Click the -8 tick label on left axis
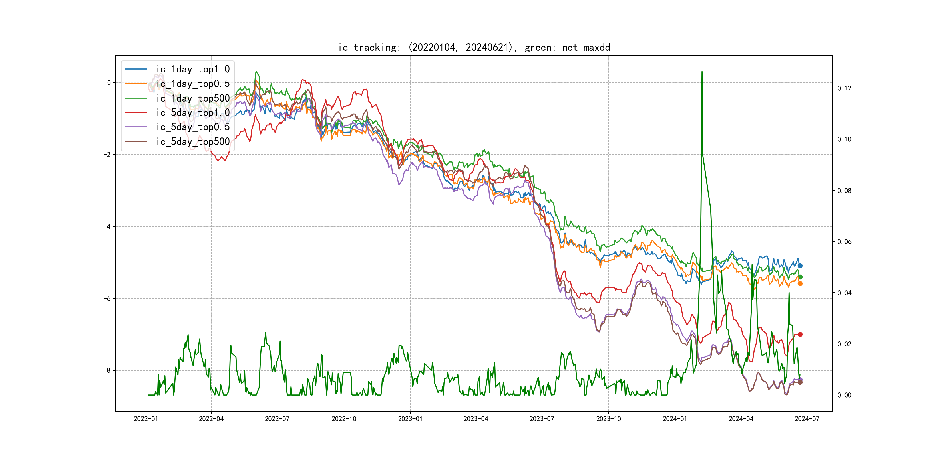 pyautogui.click(x=107, y=370)
